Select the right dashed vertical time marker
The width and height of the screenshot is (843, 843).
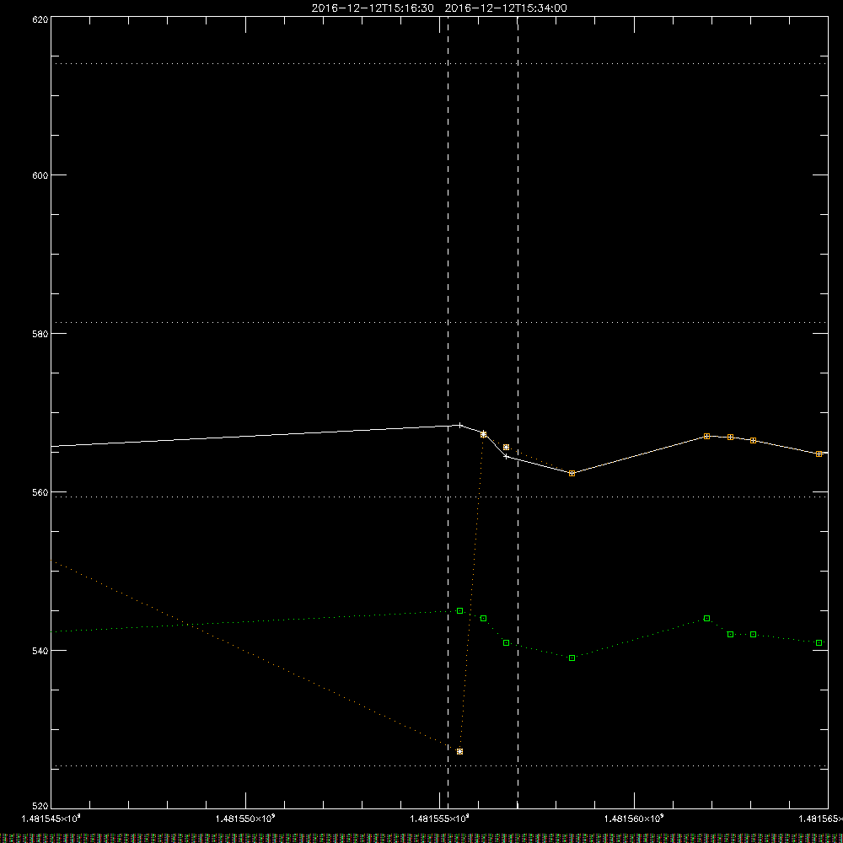518,412
